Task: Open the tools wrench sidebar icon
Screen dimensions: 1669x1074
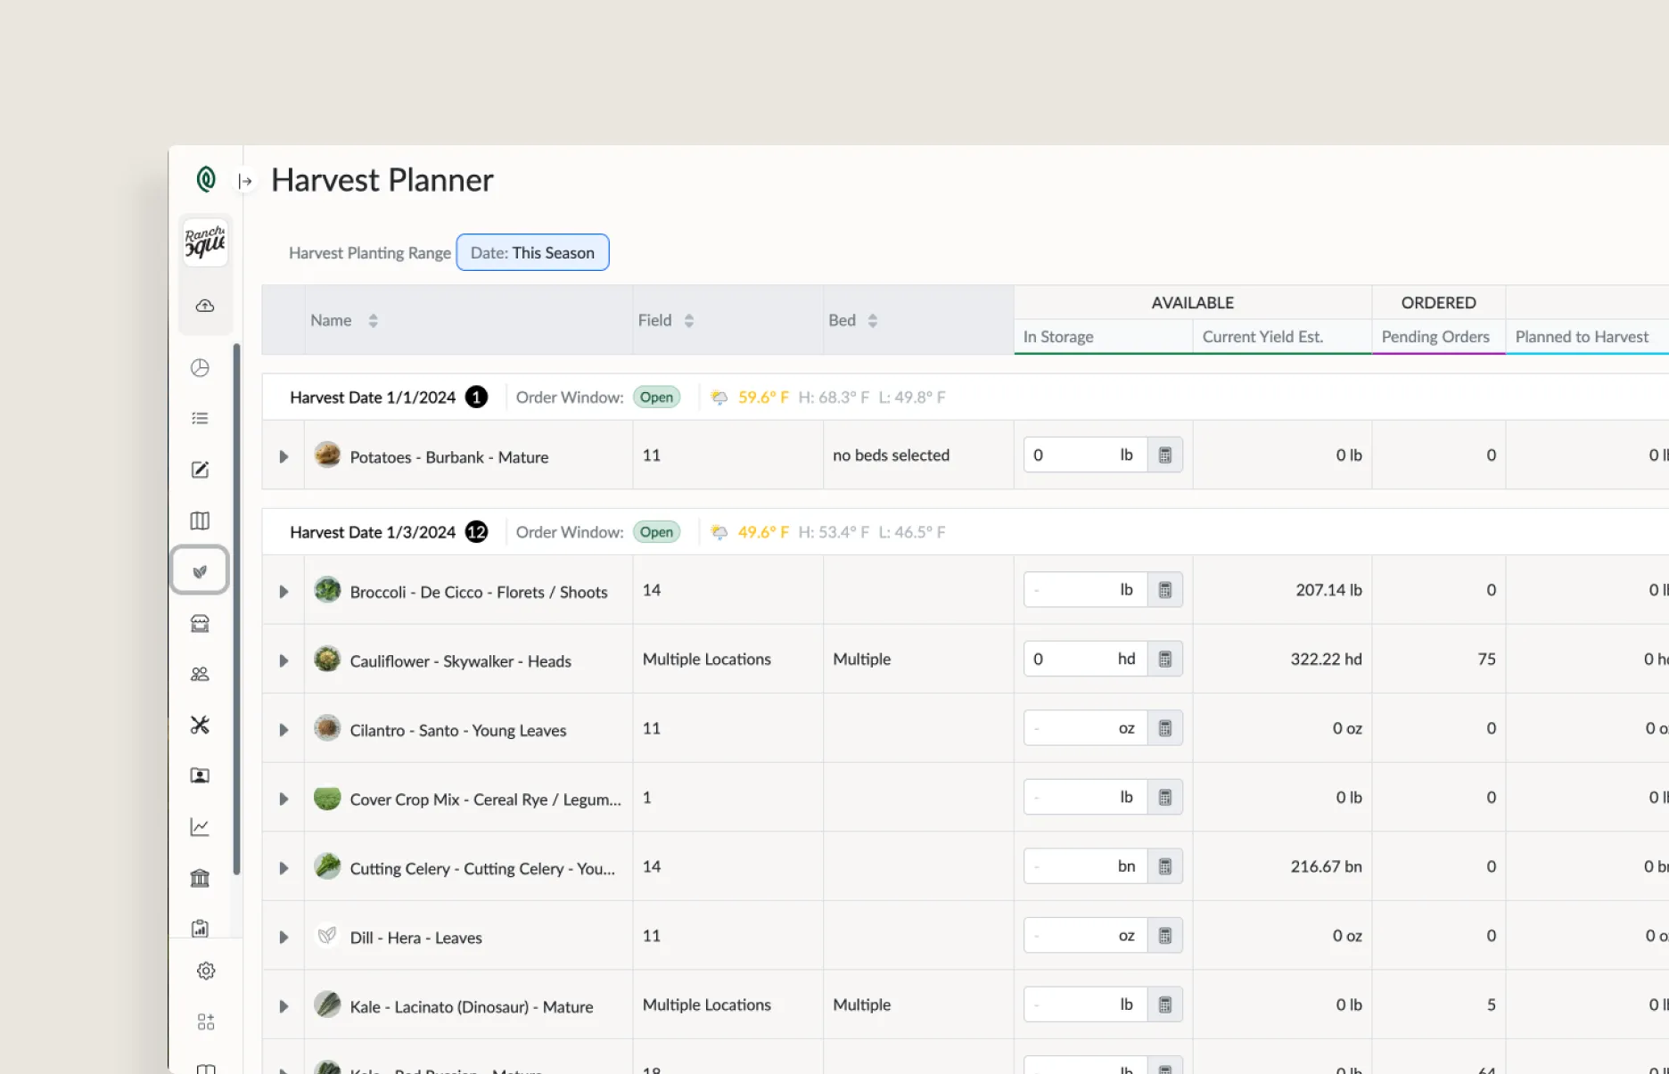Action: pos(200,726)
